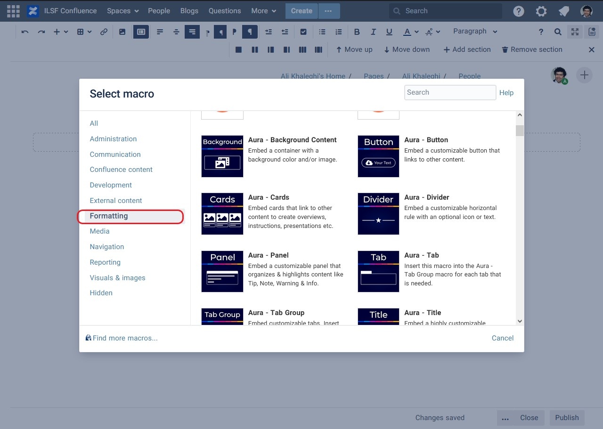Insert a task list checkbox icon
603x429 pixels.
tap(303, 32)
